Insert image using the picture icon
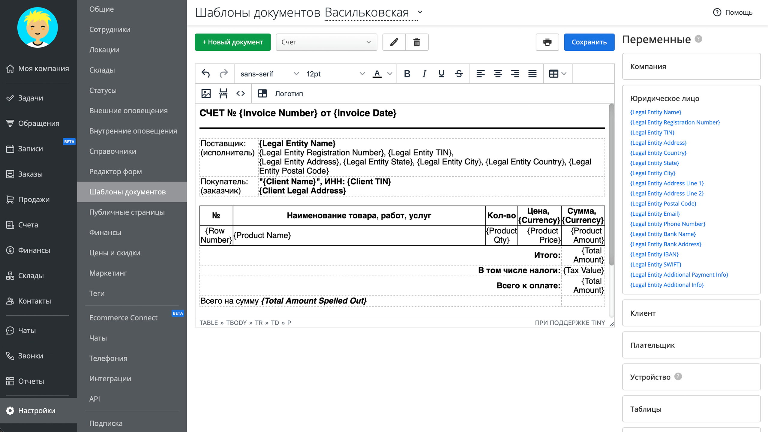Viewport: 768px width, 432px height. click(206, 94)
